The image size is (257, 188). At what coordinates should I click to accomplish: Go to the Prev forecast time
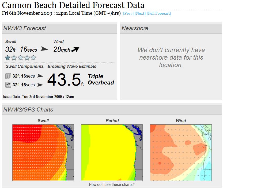(128, 13)
